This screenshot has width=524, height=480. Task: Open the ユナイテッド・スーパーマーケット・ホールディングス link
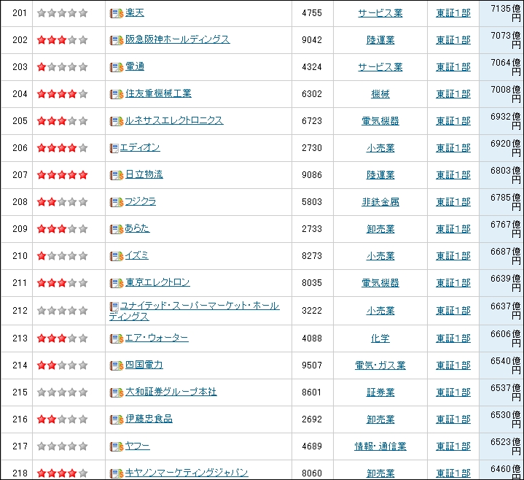point(194,311)
